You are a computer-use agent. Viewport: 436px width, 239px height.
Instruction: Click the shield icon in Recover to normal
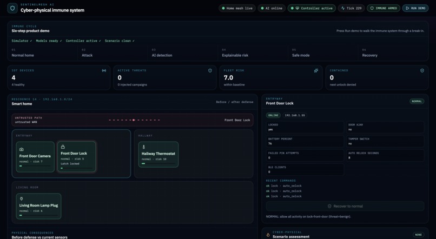tap(329, 206)
